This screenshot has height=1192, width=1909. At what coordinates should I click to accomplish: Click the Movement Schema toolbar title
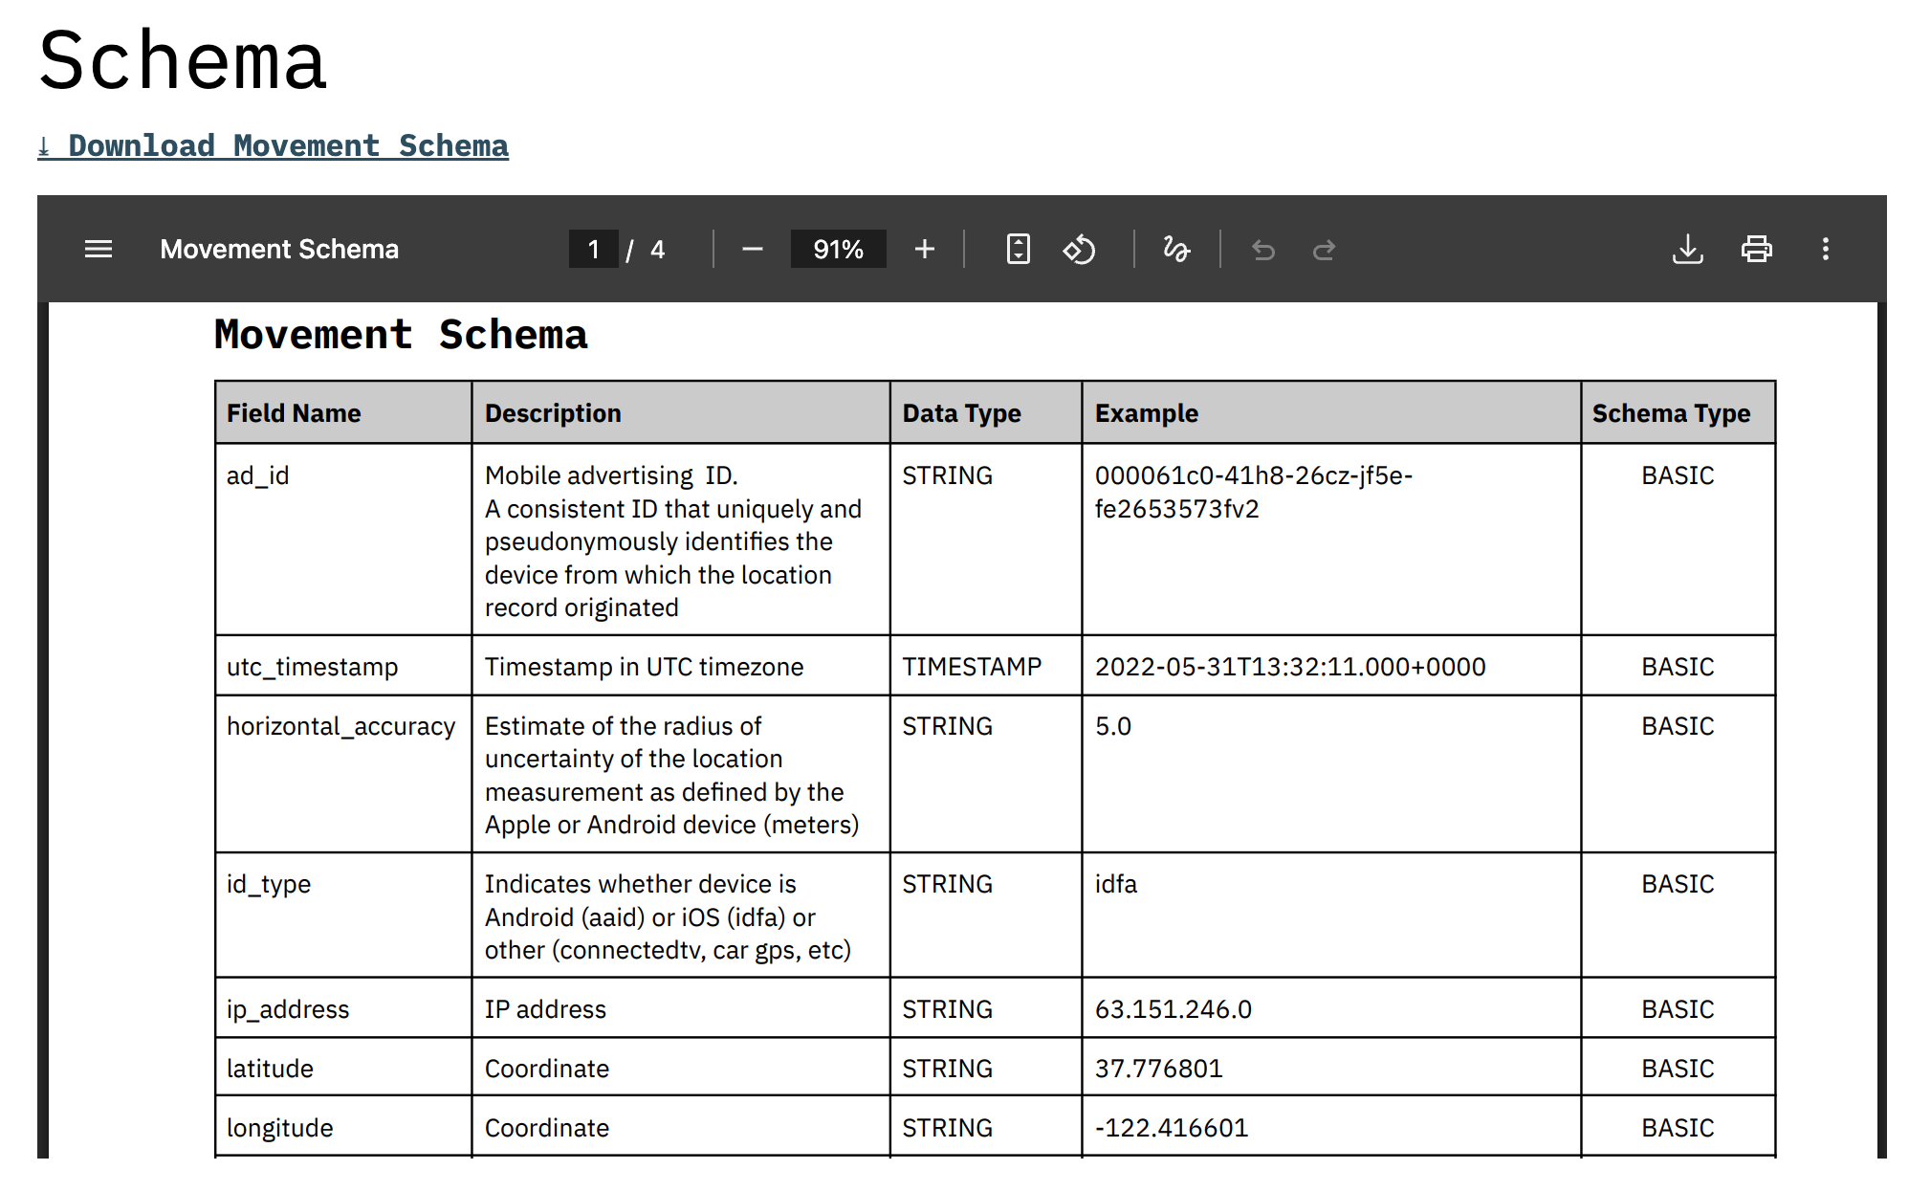[279, 250]
